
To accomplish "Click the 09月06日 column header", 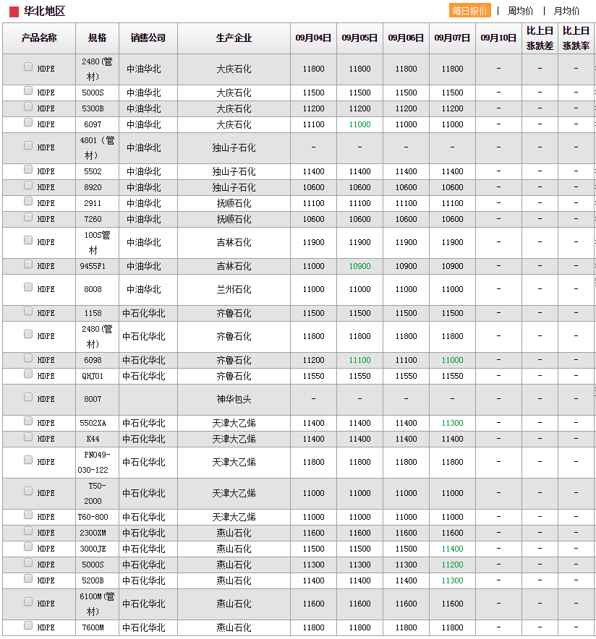I will [x=406, y=38].
